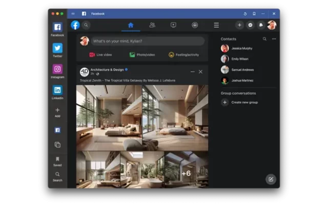The image size is (328, 205).
Task: Click the new message compose icon
Action: pos(271,179)
